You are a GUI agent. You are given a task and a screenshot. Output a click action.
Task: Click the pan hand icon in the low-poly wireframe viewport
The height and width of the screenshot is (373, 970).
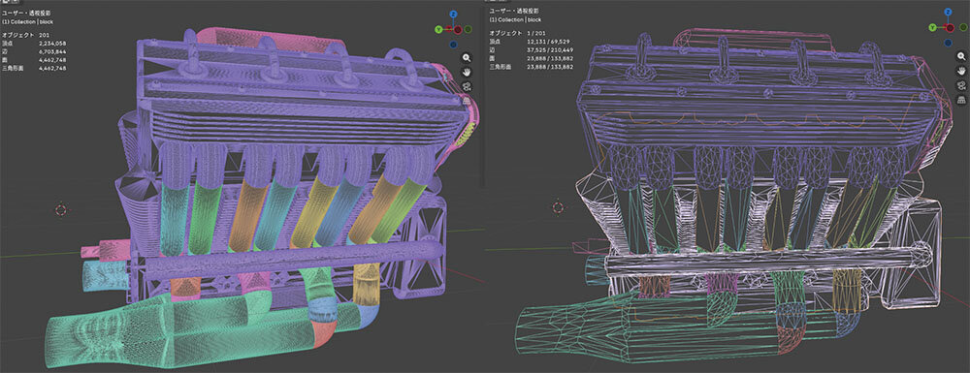(961, 71)
